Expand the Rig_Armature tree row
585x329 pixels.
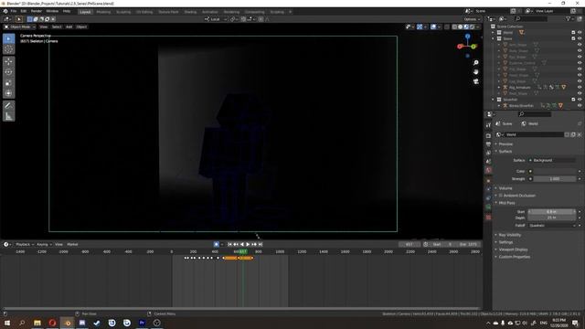[499, 88]
